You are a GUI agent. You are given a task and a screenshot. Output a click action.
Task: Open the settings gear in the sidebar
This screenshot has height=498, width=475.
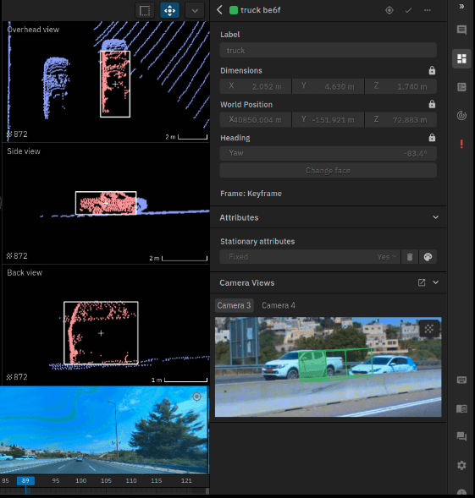pyautogui.click(x=461, y=465)
